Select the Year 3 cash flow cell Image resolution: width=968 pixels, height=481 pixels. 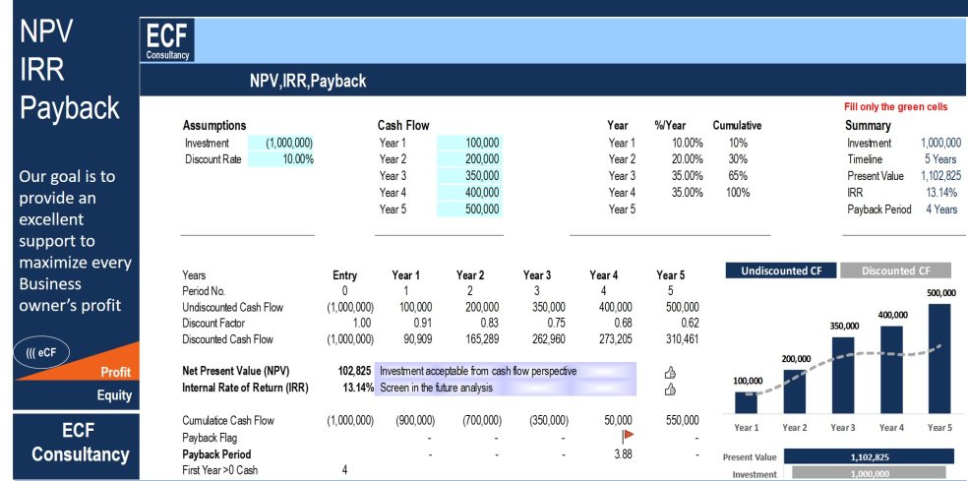[470, 176]
